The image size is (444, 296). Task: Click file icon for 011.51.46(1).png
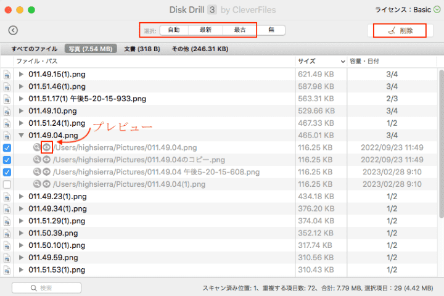pyautogui.click(x=7, y=87)
